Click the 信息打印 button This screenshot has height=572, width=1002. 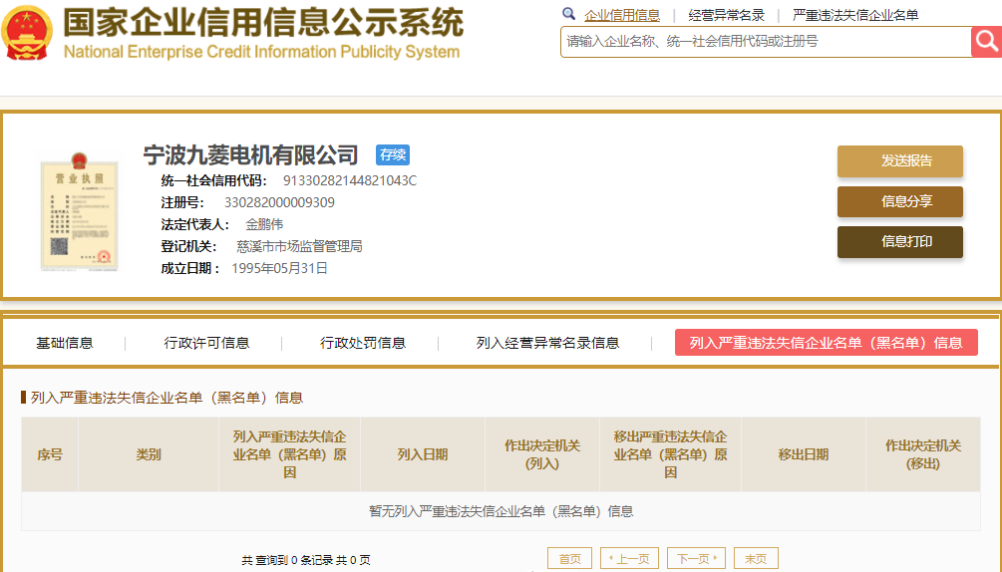point(899,242)
